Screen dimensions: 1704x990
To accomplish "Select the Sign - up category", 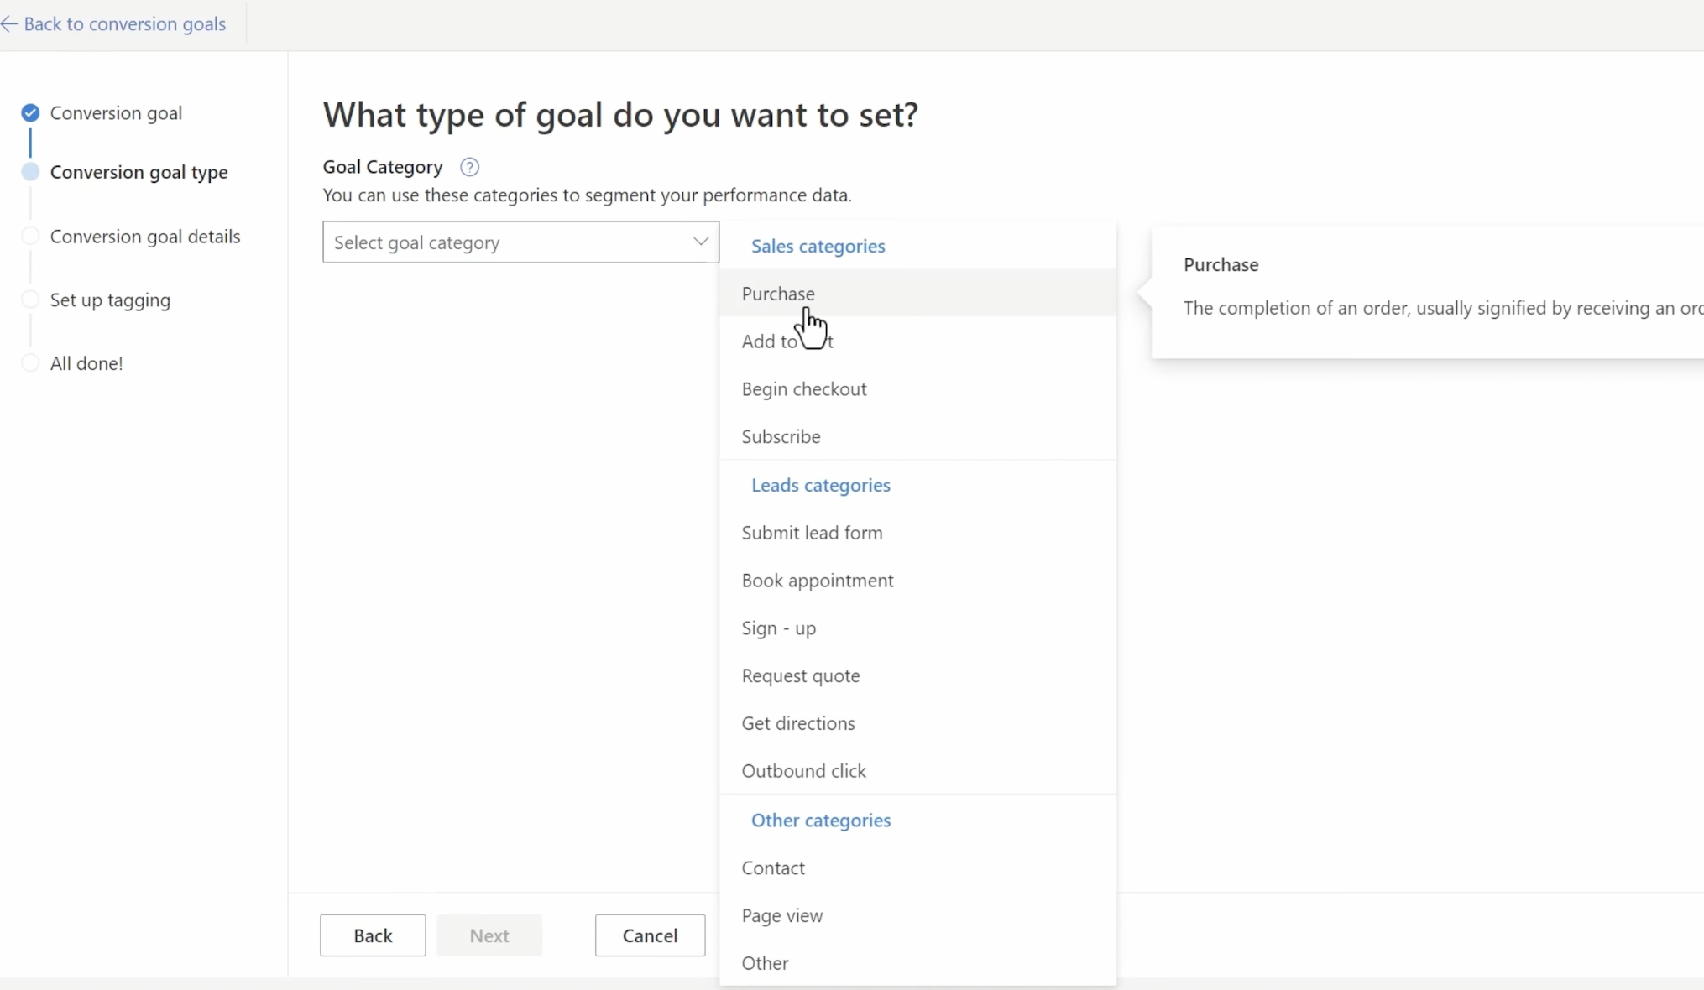I will [x=917, y=628].
